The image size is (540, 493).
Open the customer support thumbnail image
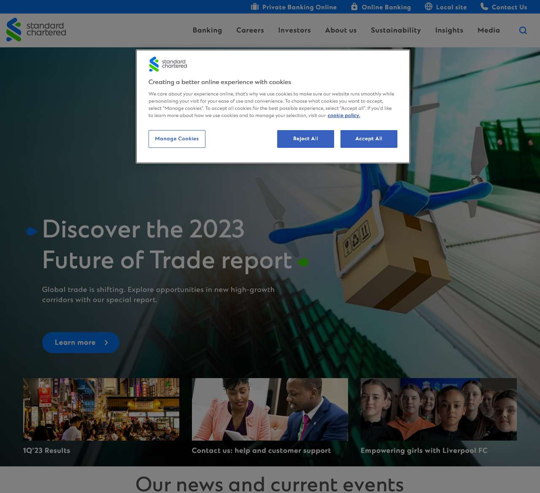[x=270, y=409]
